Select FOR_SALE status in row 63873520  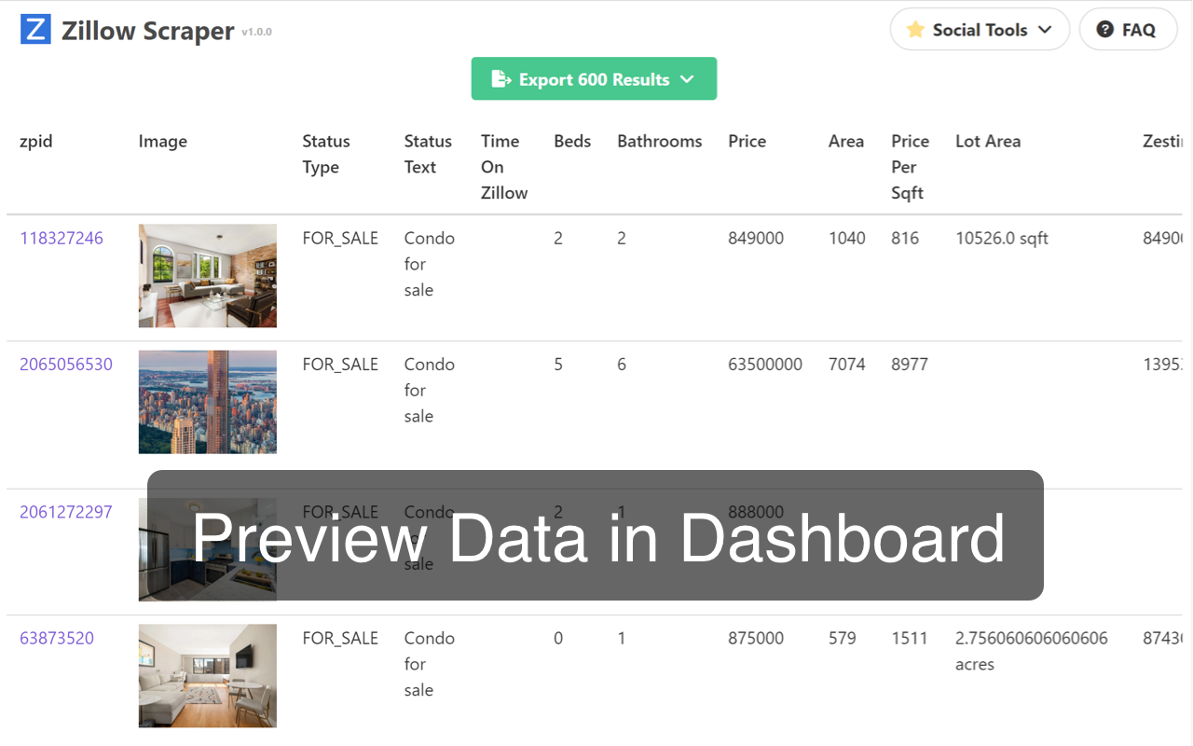tap(340, 638)
